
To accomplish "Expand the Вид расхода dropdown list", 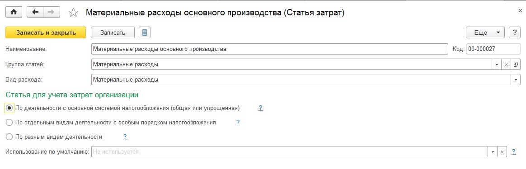I will click(x=516, y=80).
